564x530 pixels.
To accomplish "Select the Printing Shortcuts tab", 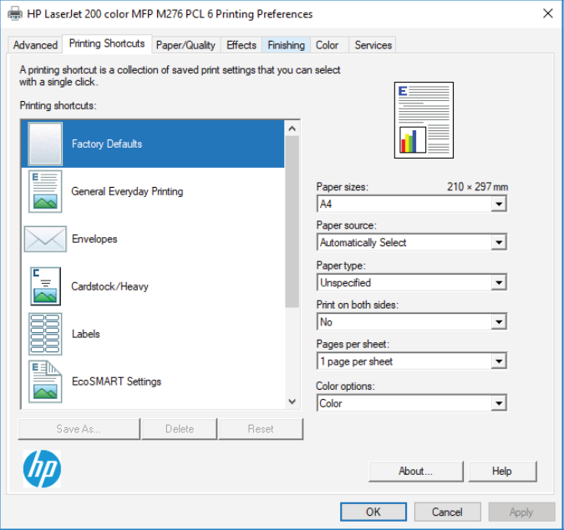I will click(107, 43).
